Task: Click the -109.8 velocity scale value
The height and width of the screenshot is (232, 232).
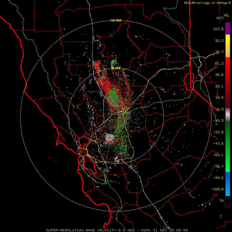Action: (x=217, y=189)
